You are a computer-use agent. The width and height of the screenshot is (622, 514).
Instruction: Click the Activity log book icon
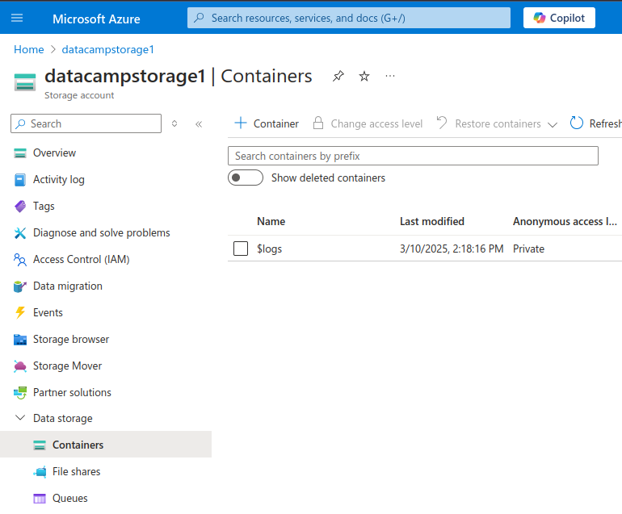(20, 179)
